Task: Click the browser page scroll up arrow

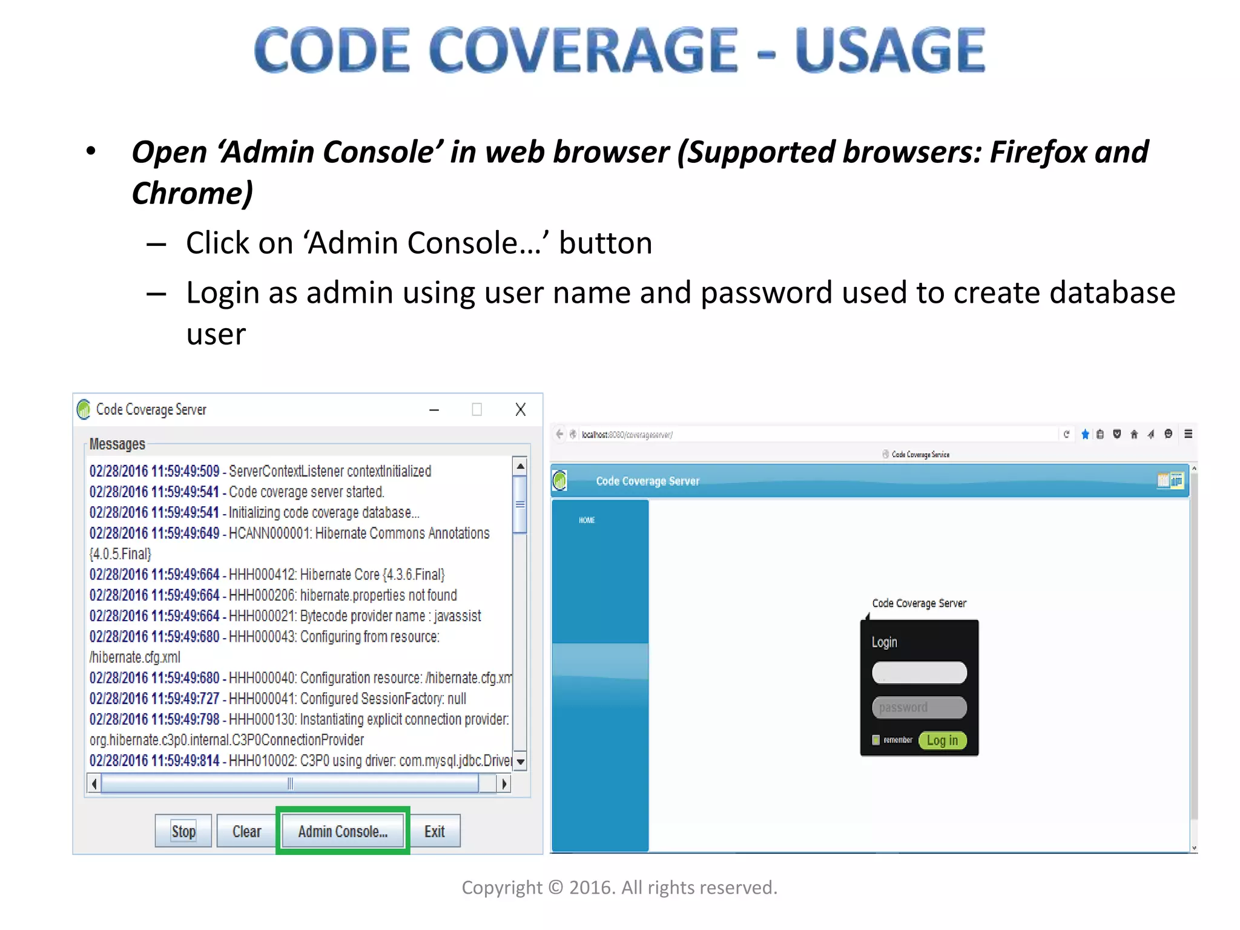Action: pyautogui.click(x=1194, y=469)
